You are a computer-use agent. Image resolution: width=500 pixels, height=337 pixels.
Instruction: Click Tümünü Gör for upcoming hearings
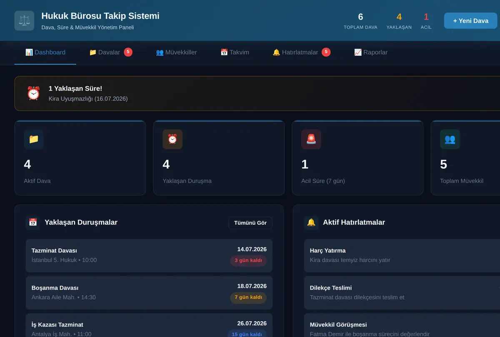(x=250, y=223)
